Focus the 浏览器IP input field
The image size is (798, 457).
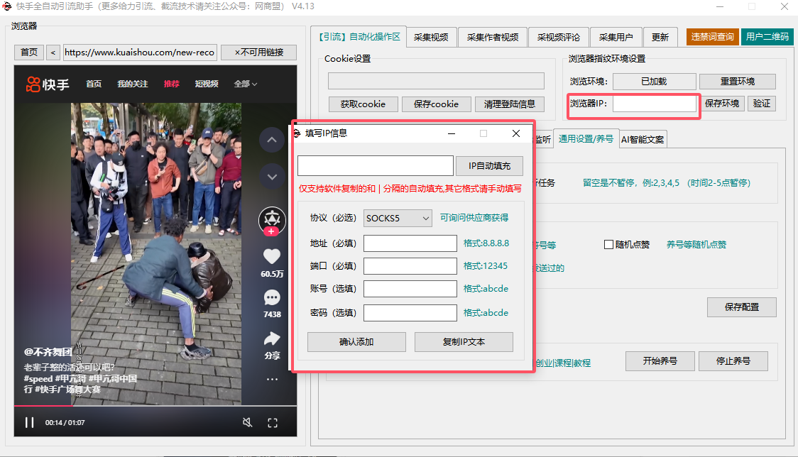coord(655,104)
